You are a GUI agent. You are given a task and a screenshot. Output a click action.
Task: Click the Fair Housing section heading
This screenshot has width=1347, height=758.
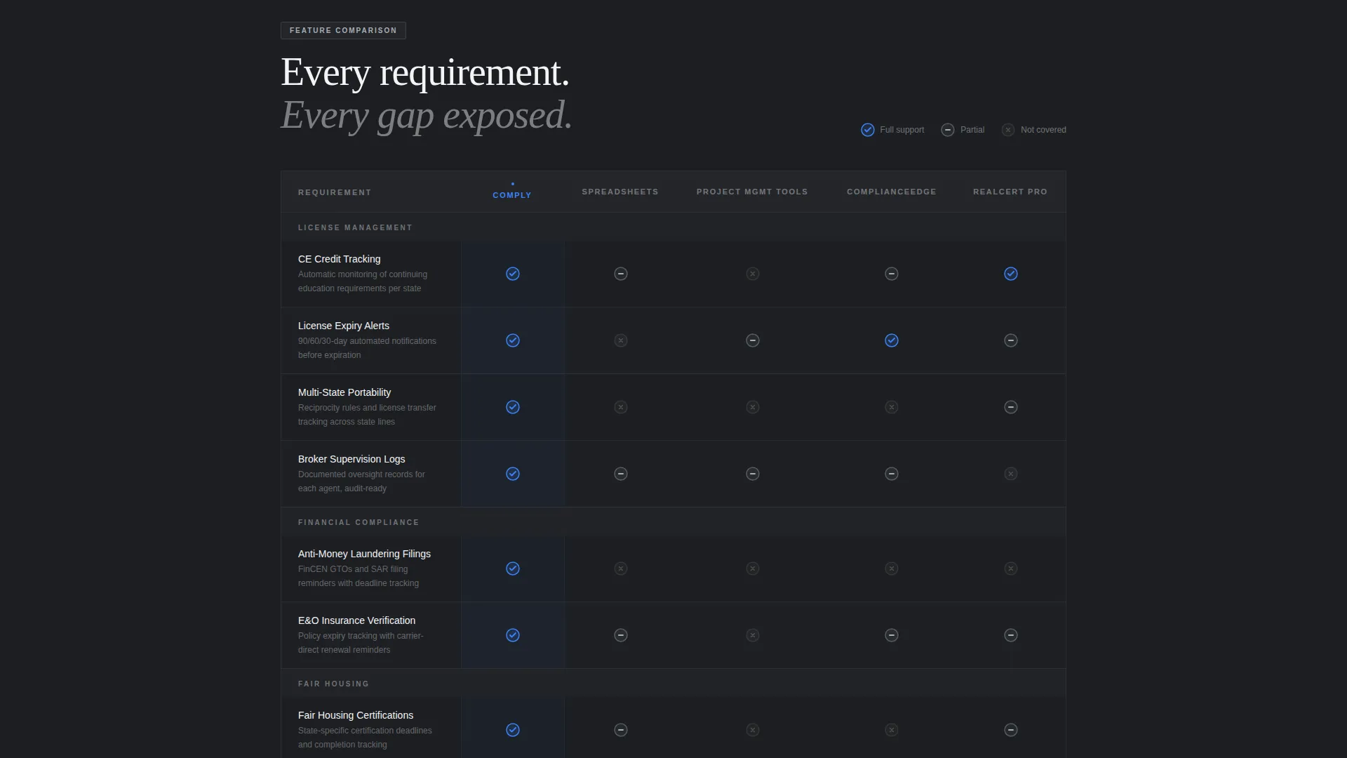(333, 684)
